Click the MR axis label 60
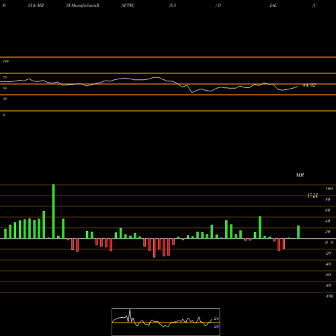This screenshot has width=336, height=336. coord(328,210)
